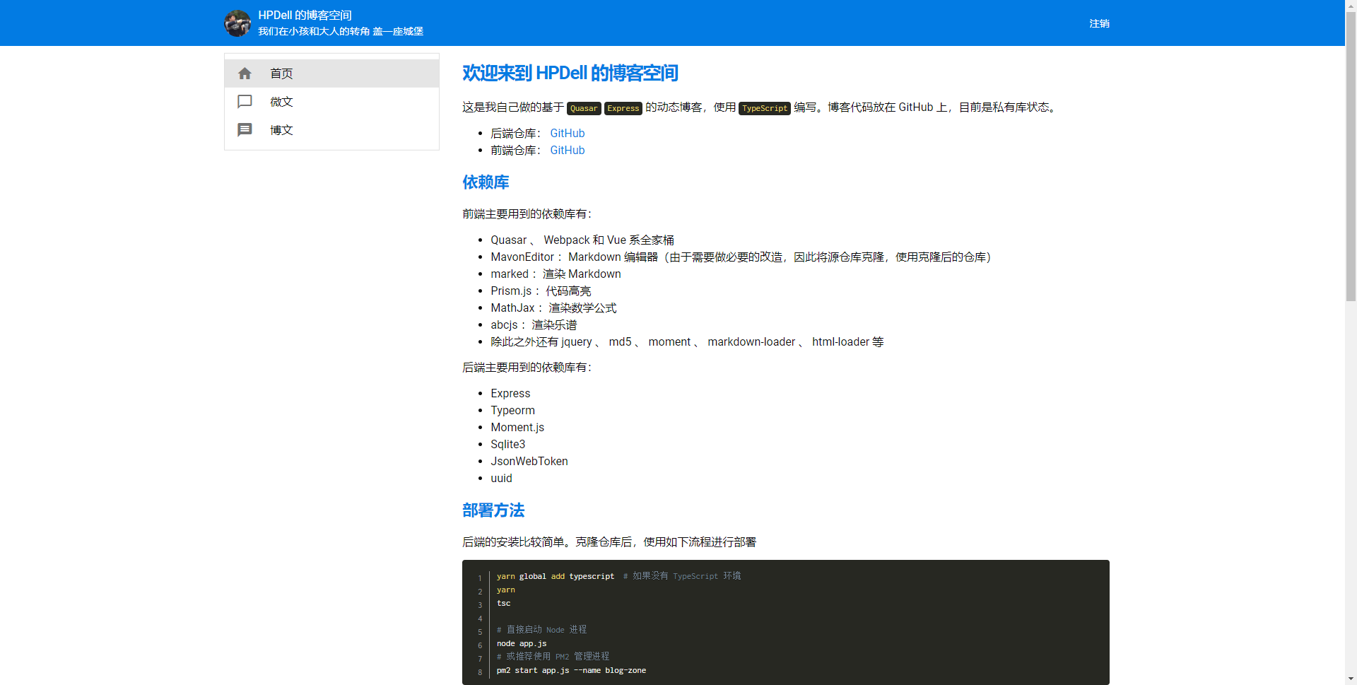Click the scrollbar up arrow
Viewport: 1357px width, 685px height.
coord(1351,6)
